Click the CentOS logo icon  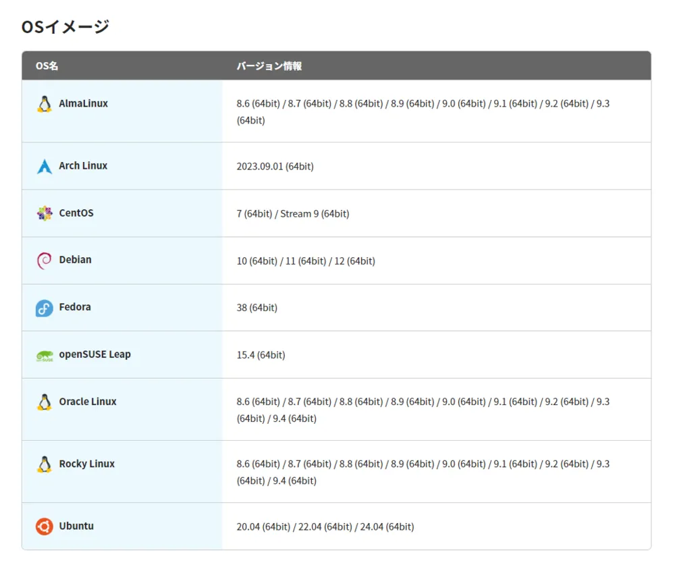[x=45, y=213]
